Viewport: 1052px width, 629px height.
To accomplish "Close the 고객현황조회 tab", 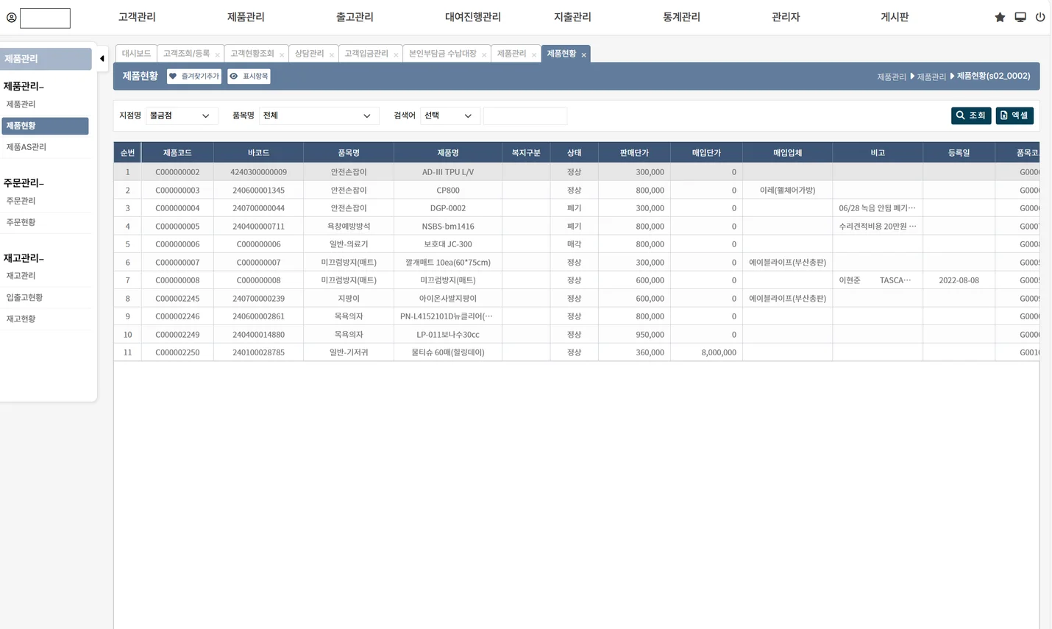I will click(282, 55).
